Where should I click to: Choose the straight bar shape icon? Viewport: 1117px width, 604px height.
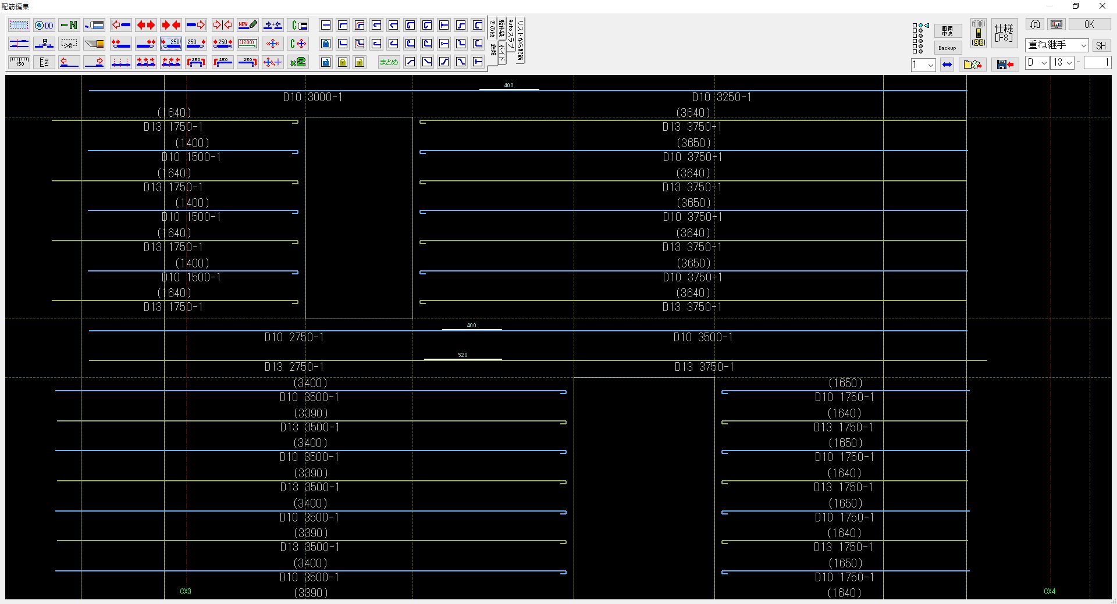tap(326, 25)
